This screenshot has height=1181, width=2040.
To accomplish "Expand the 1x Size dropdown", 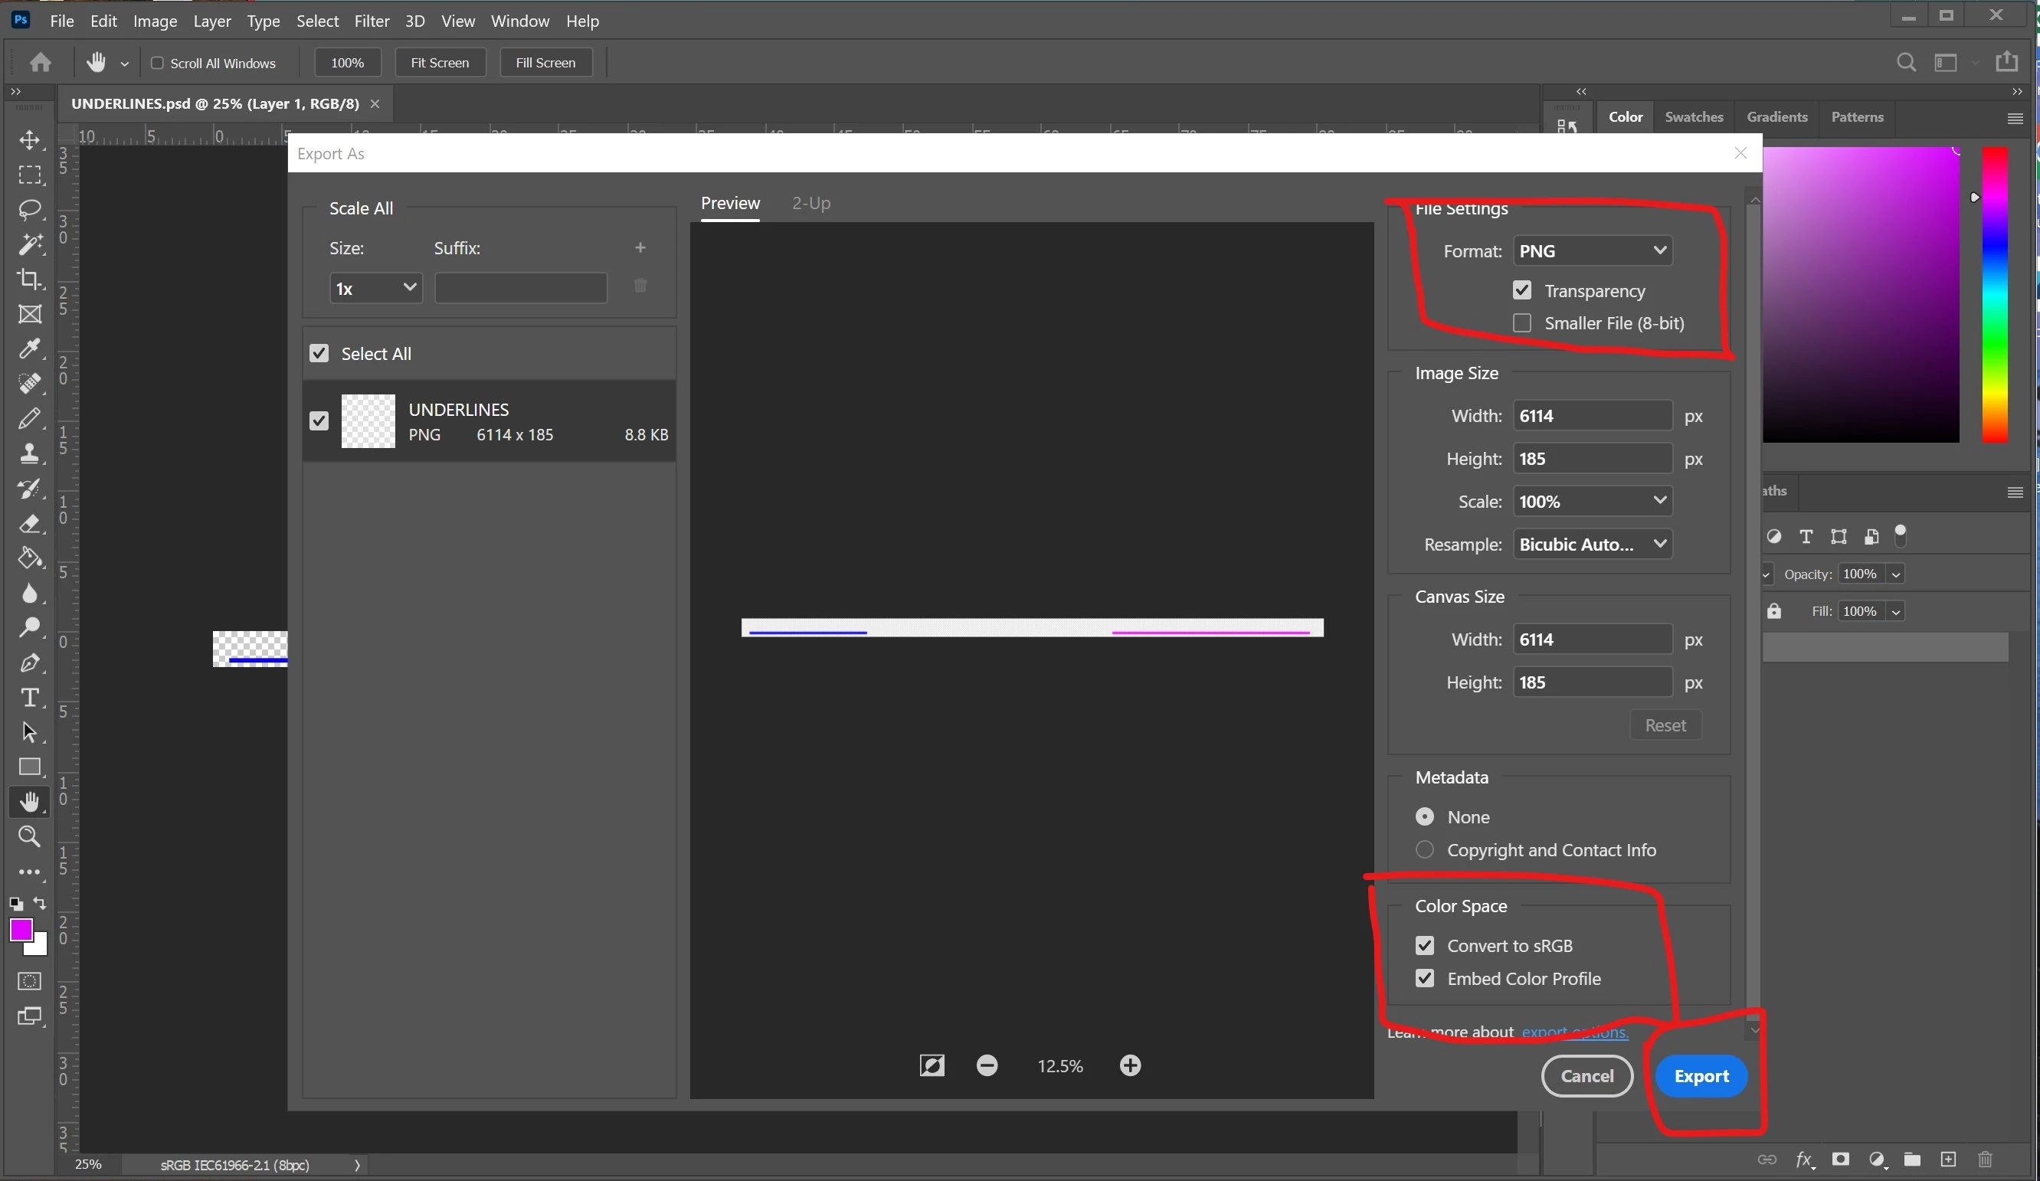I will coord(375,288).
